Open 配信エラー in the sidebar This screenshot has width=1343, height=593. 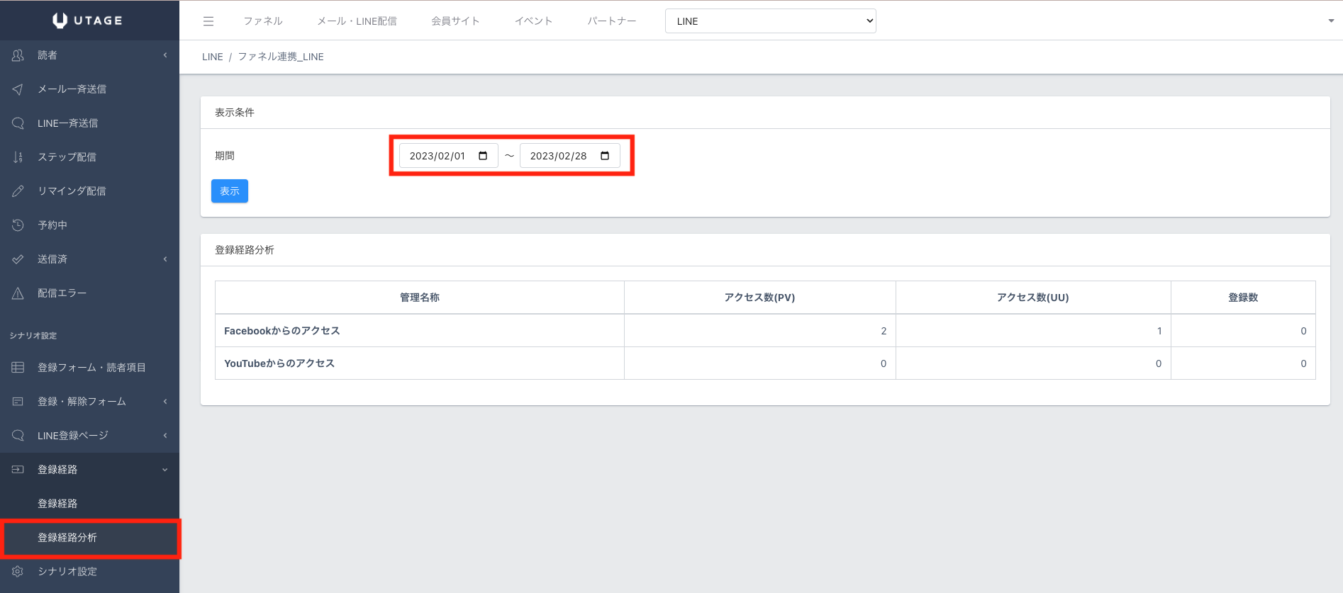(x=62, y=293)
